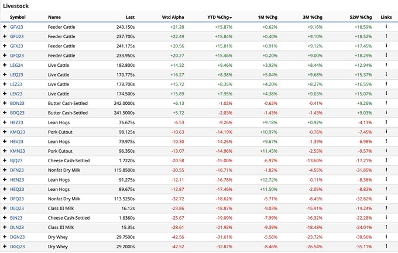Open the links menu for GFV23 row
This screenshot has height=253, width=398.
(386, 27)
